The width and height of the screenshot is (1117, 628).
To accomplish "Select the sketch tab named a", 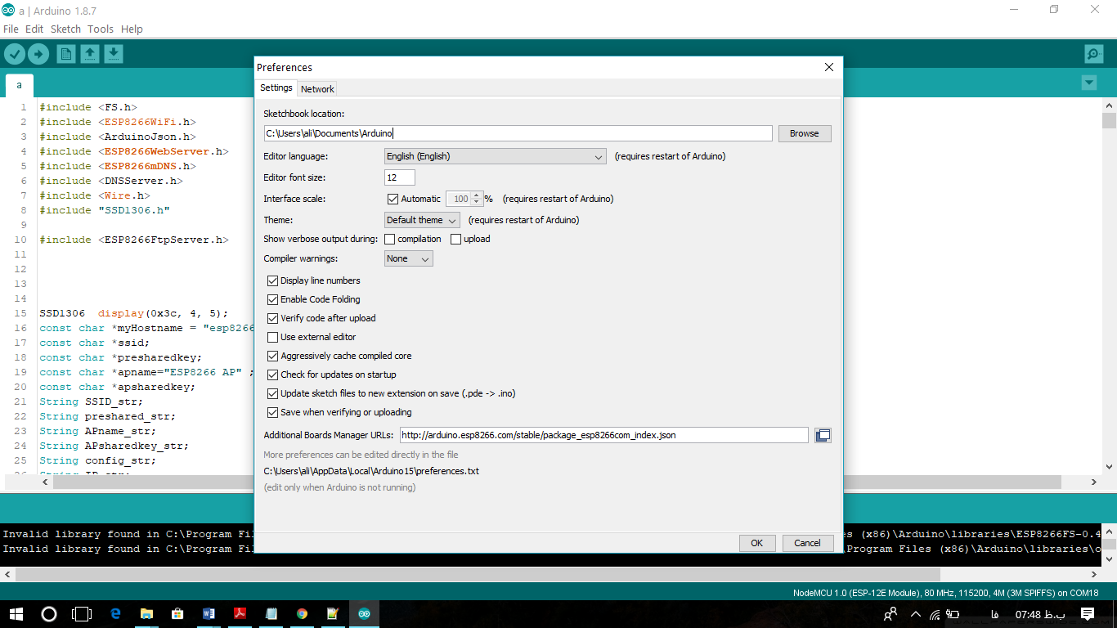I will [19, 85].
